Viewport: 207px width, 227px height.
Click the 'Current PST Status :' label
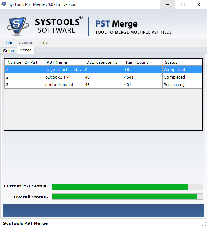tap(26, 186)
